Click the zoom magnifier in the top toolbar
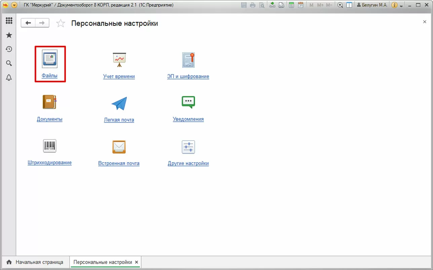 (340, 5)
